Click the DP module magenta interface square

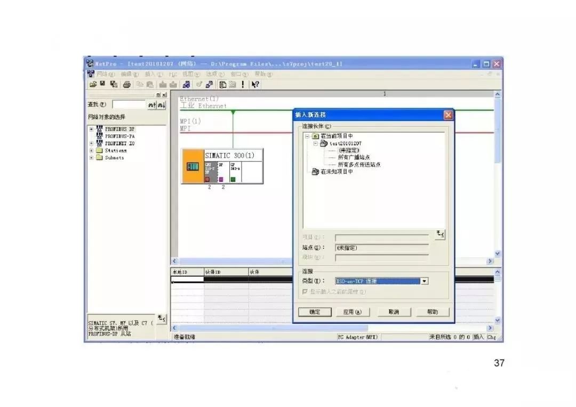coord(221,180)
